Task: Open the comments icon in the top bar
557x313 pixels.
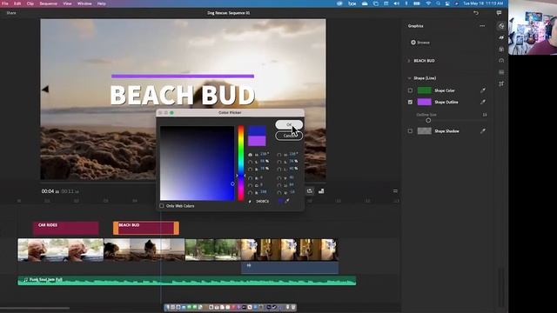Action: (x=499, y=13)
